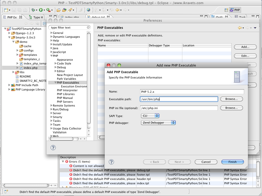Click the PHP Explorer horizontal scrollbar
Screen dimensions: 262x196
click(26, 185)
